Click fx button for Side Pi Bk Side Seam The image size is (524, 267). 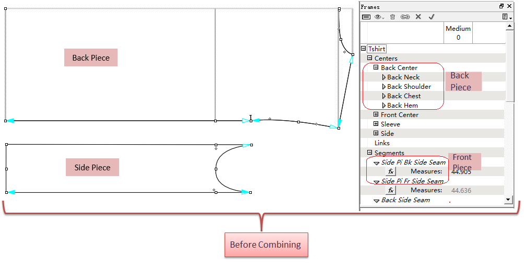[390, 171]
